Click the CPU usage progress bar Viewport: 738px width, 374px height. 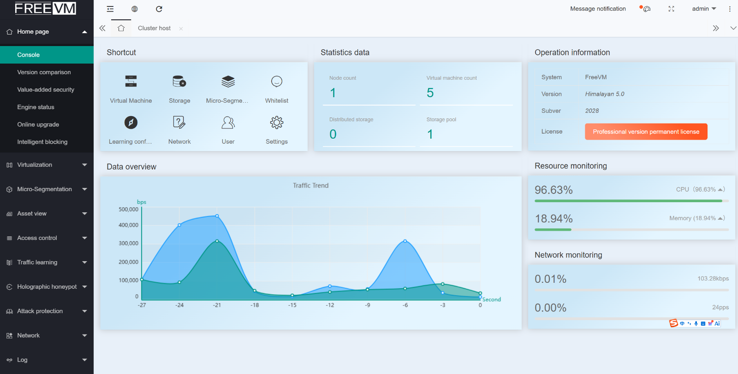coord(632,201)
